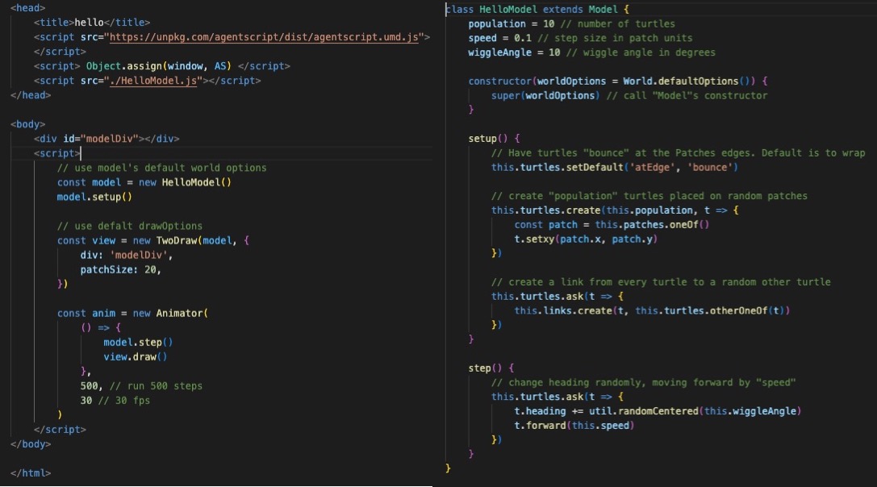Click the '30 // 30 fps' line

[115, 400]
